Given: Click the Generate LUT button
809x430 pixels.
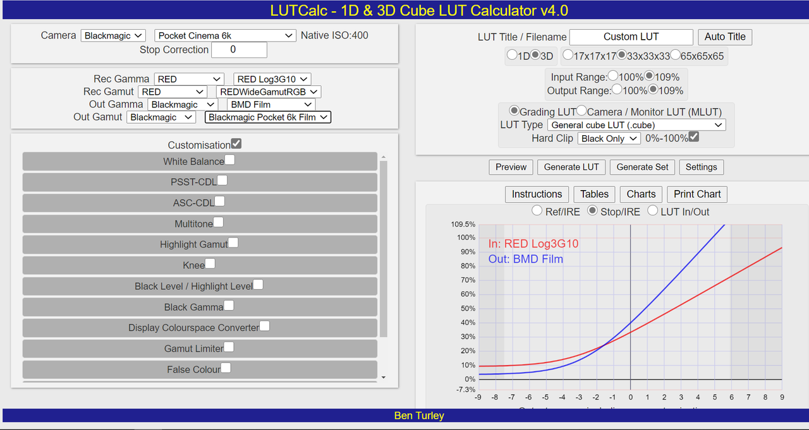Looking at the screenshot, I should (x=571, y=167).
